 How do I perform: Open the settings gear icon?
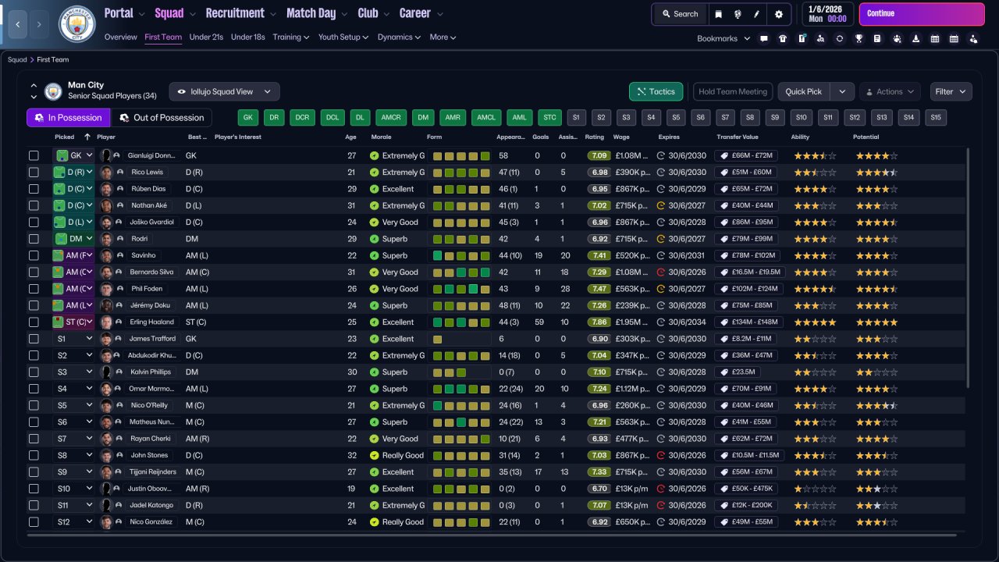coord(778,14)
